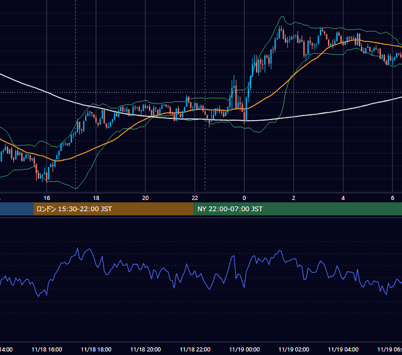Click the hour label 20 on time axis

click(145, 198)
